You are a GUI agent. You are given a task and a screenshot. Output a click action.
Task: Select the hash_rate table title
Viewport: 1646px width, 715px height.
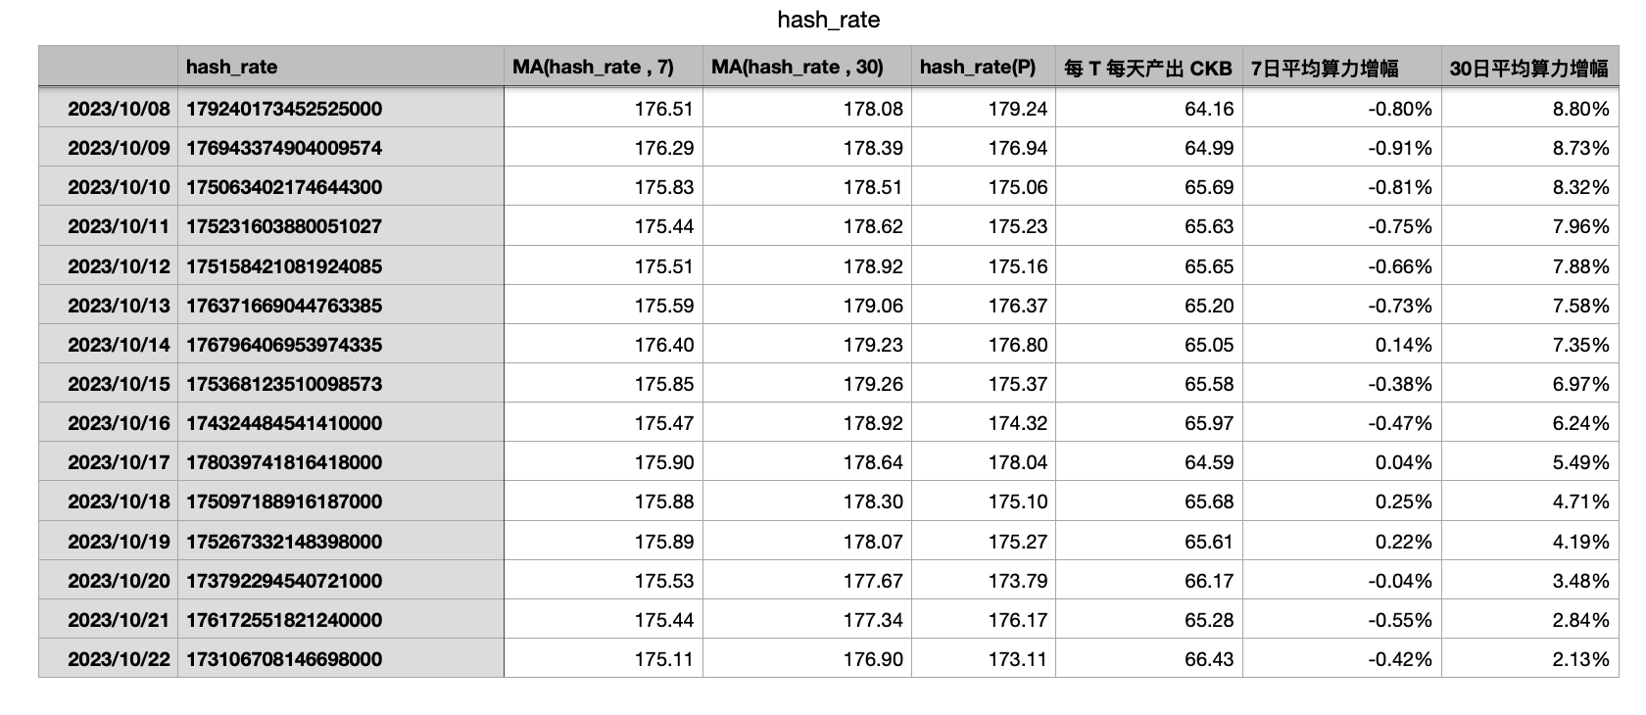828,20
